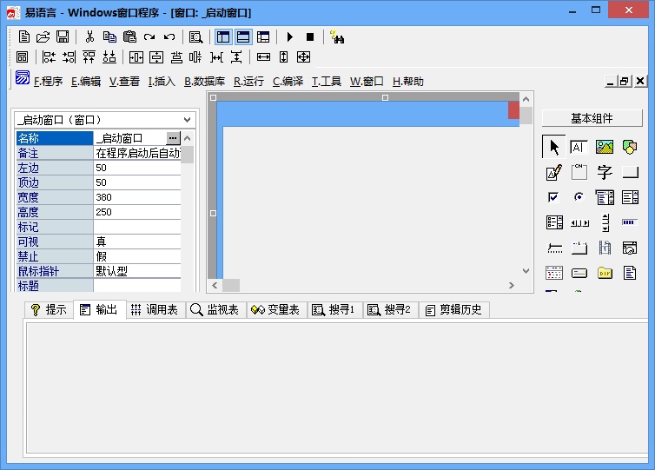Open the I.插入 menu

(162, 82)
